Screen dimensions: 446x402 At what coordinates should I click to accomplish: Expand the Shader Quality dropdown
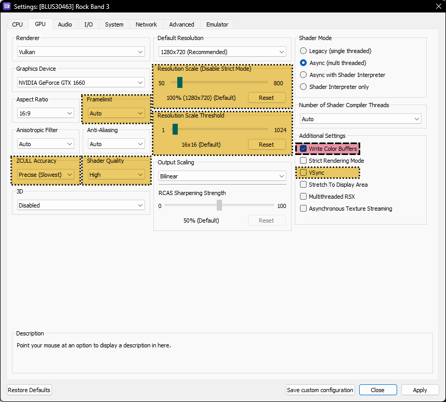(x=116, y=175)
